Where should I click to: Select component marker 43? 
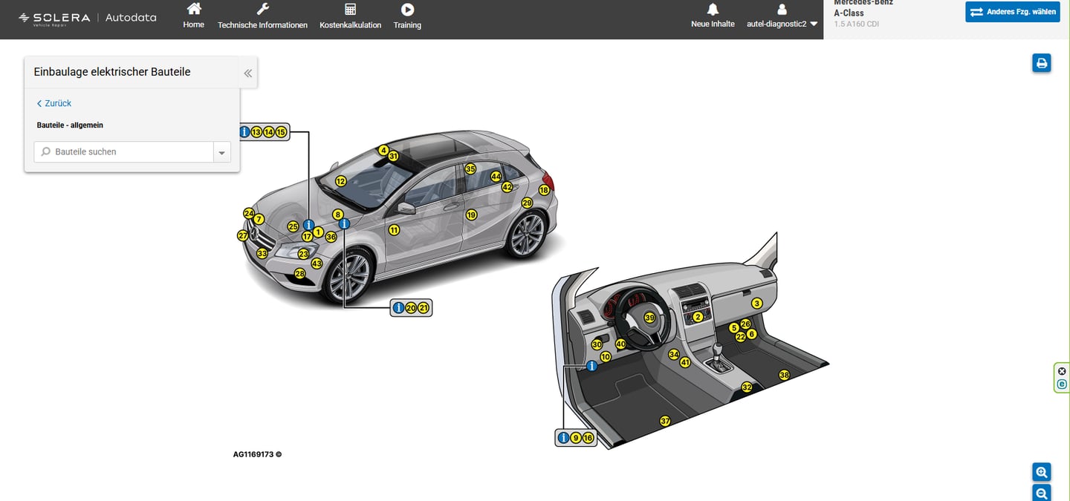pos(317,263)
